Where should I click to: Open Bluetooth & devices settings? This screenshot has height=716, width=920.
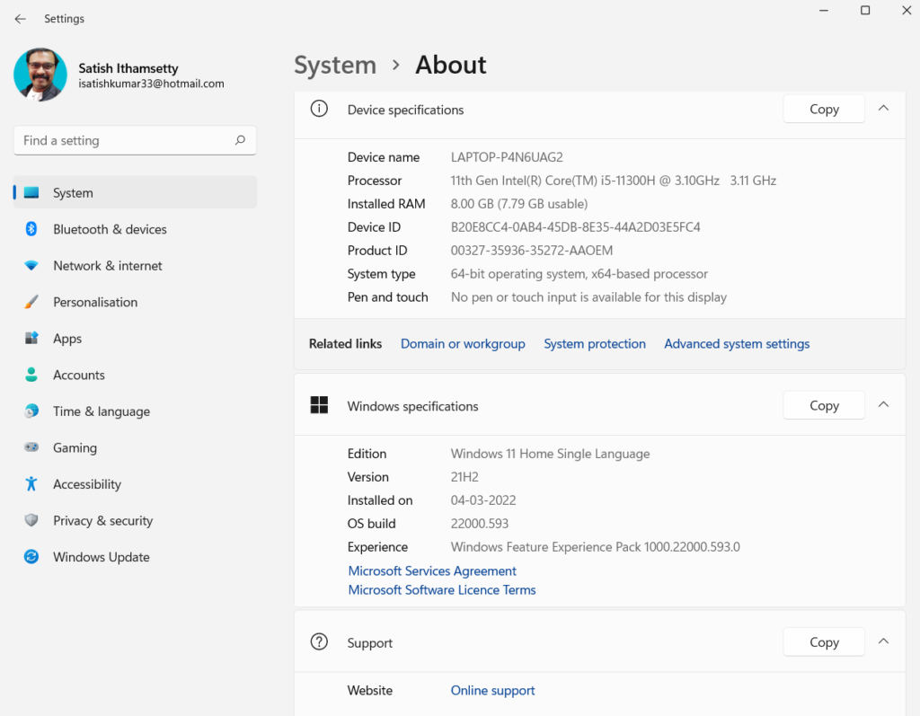[135, 229]
